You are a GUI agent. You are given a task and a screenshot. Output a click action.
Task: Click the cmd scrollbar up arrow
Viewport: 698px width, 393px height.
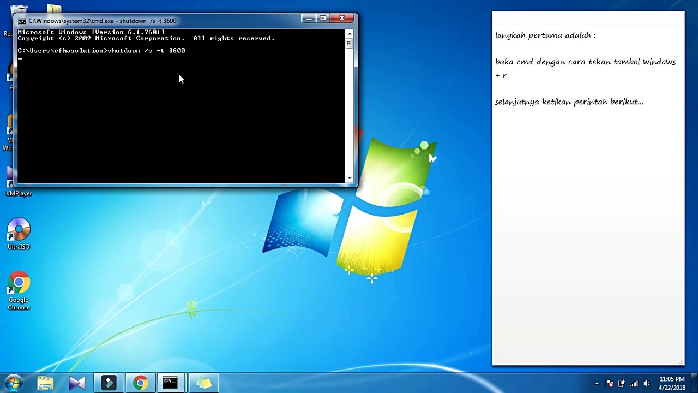(x=350, y=33)
